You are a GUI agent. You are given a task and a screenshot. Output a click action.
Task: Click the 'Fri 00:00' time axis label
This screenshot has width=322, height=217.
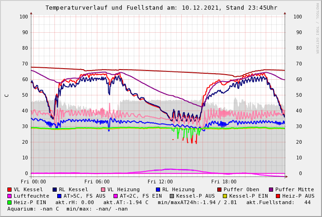click(x=33, y=182)
